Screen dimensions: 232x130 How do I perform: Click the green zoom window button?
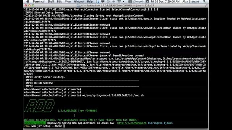(33, 5)
